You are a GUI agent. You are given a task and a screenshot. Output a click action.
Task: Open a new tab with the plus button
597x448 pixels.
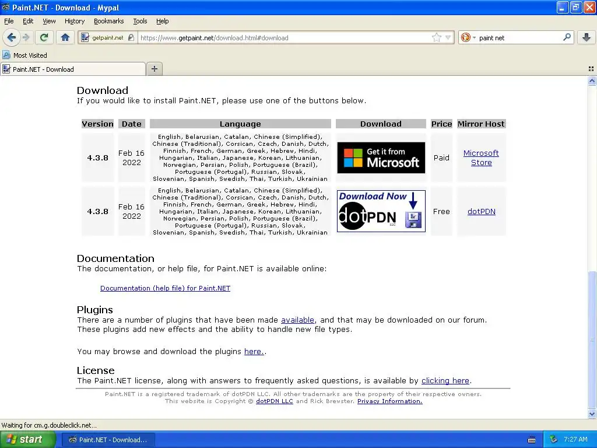coord(154,69)
